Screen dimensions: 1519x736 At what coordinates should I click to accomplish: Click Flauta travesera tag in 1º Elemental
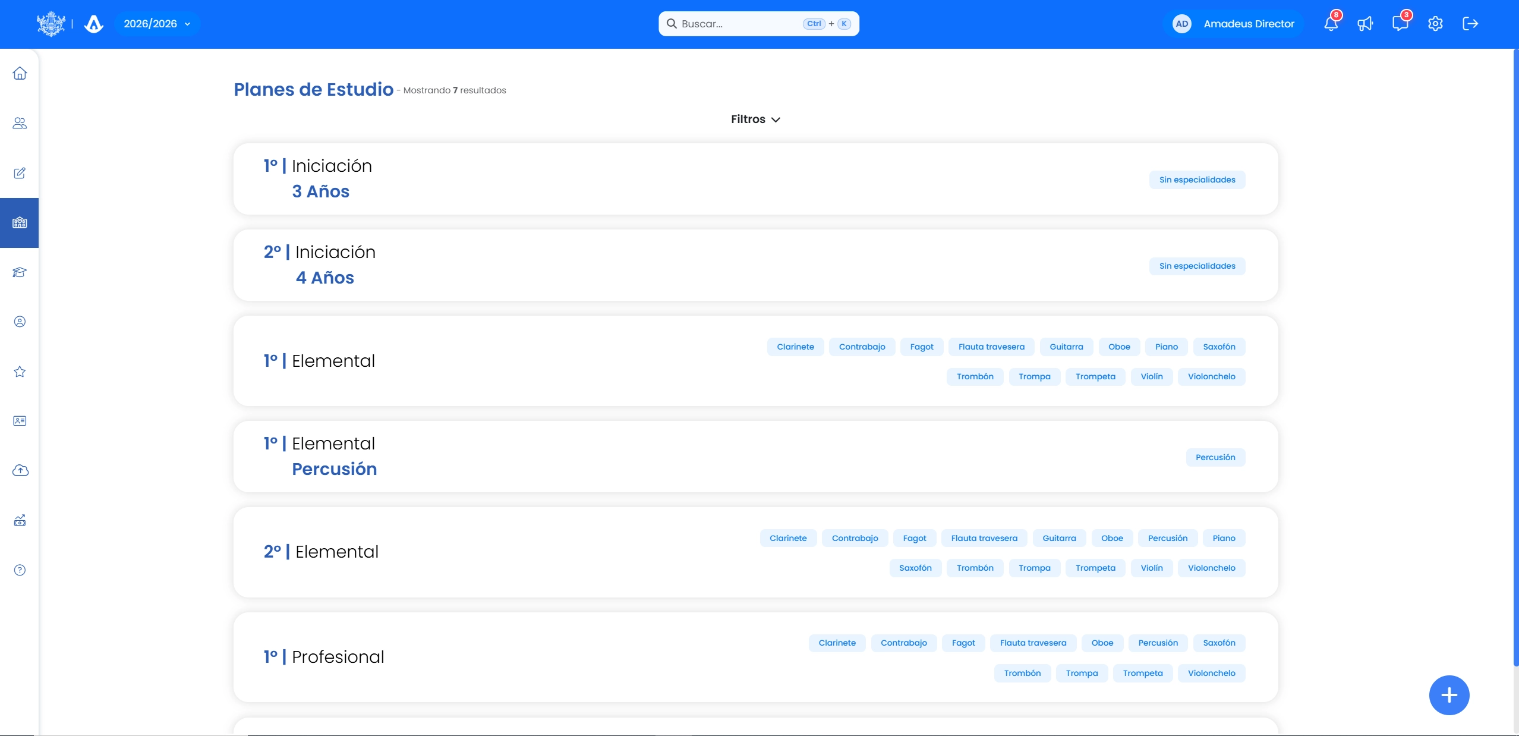991,347
